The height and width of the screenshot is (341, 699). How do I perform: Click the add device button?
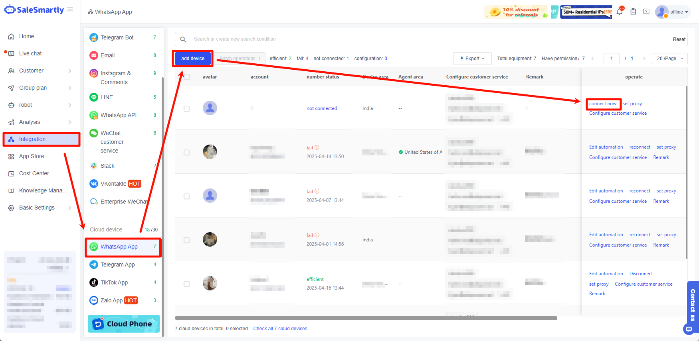(193, 59)
